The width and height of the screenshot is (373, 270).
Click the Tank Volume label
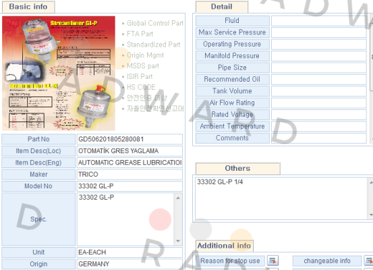(x=233, y=91)
